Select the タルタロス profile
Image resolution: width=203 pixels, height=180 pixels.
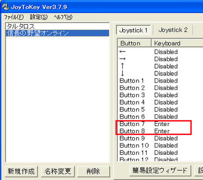(57, 26)
